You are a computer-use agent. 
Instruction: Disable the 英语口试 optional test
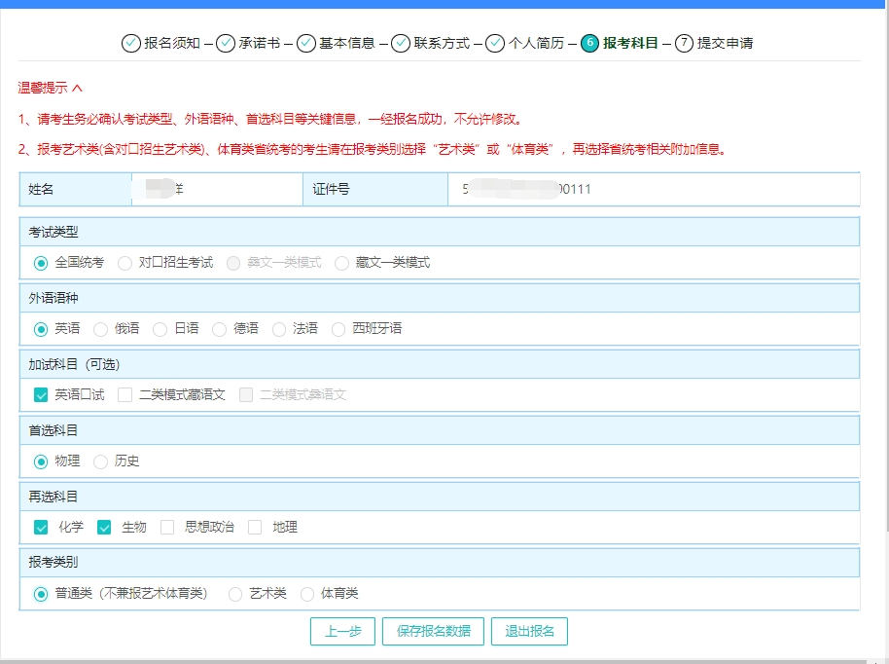pos(41,394)
